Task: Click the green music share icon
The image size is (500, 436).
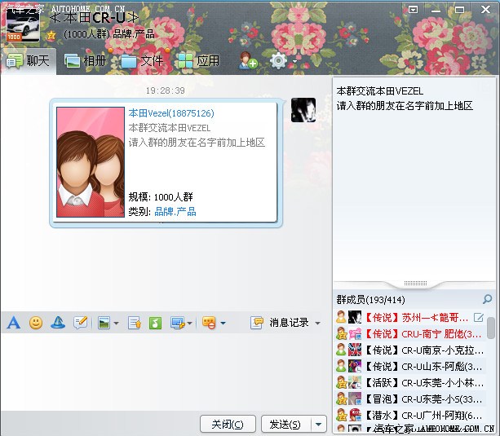Action: pos(155,323)
